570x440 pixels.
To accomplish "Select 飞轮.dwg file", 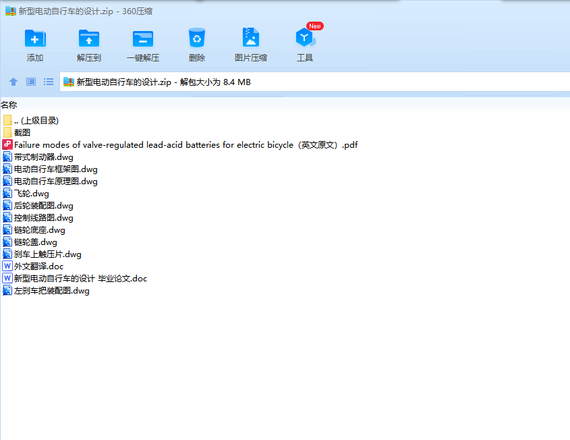I will (x=26, y=194).
